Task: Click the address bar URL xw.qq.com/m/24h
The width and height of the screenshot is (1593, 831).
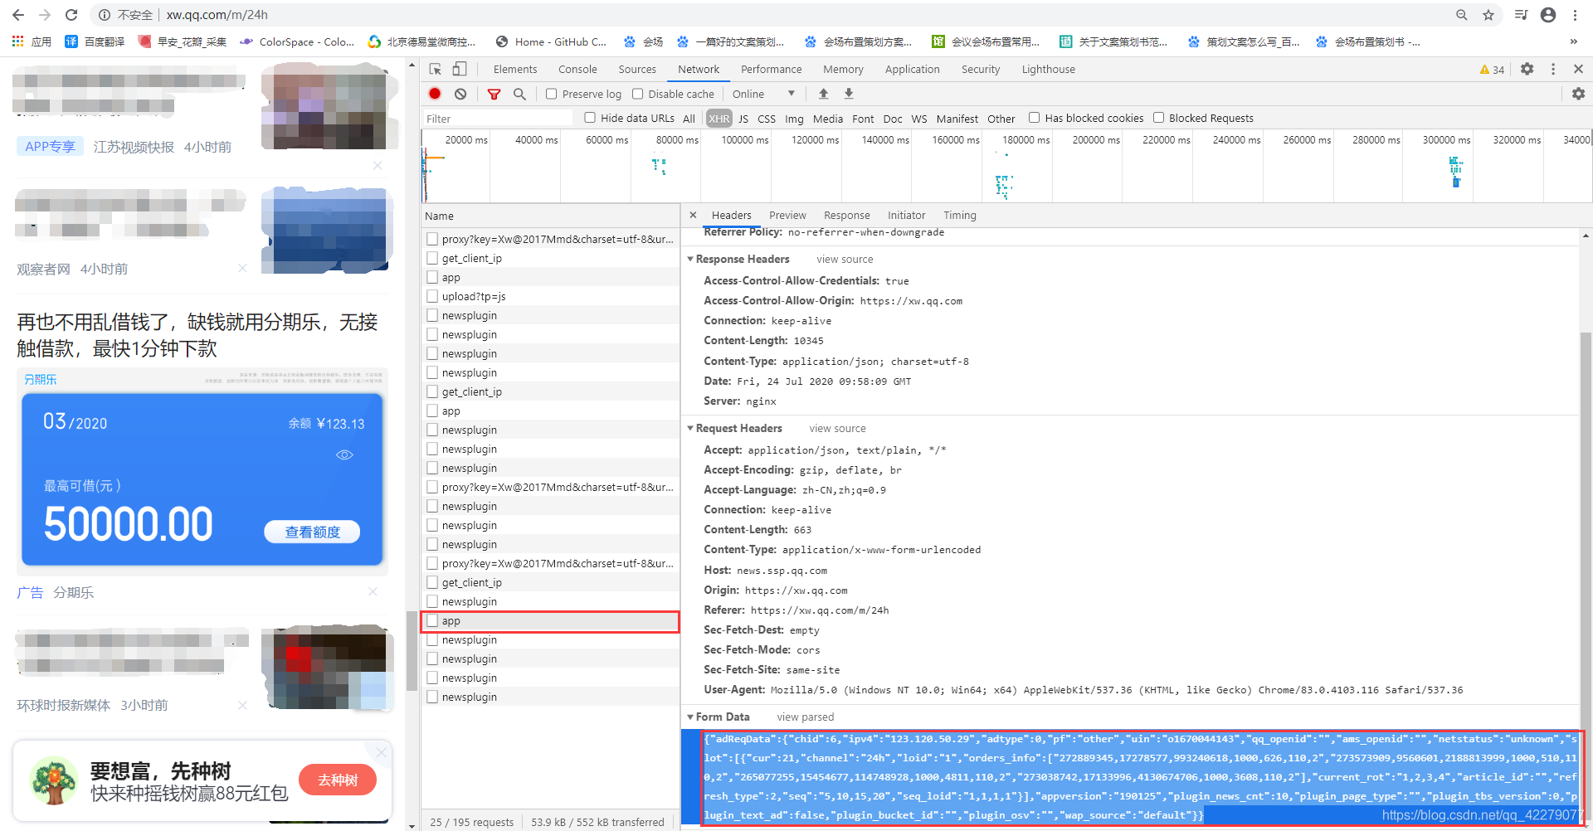Action: (x=217, y=15)
